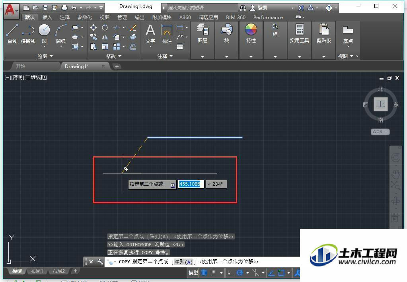Screen dimensions: 407x282
Task: Select the Copy tool icon
Action: coord(93,37)
